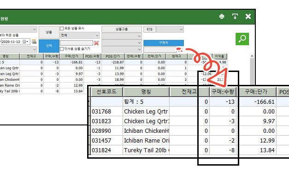Click Ichiban ChickenH name in enlarged view
This screenshot has height=173, width=289.
(x=146, y=131)
